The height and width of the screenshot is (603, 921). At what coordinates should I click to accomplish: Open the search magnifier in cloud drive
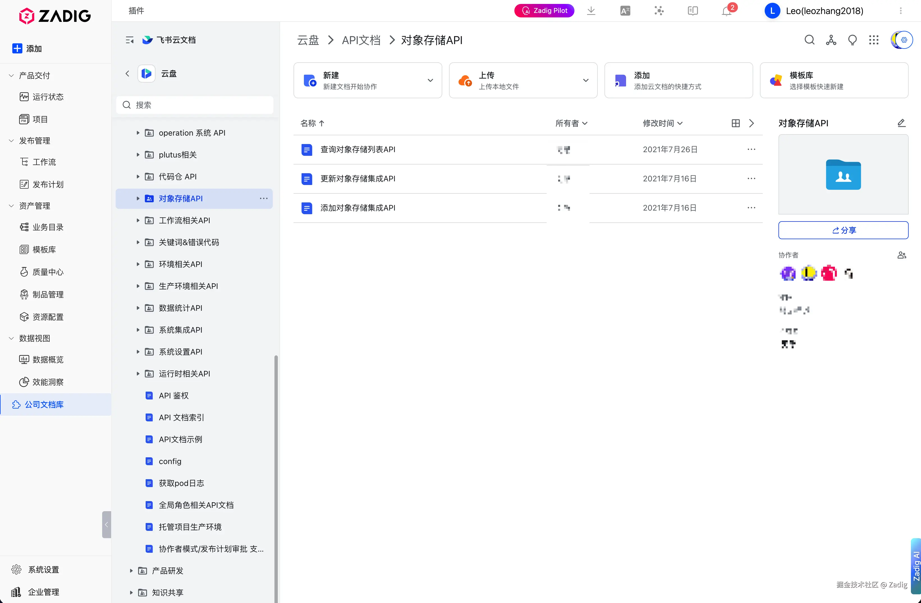point(809,40)
